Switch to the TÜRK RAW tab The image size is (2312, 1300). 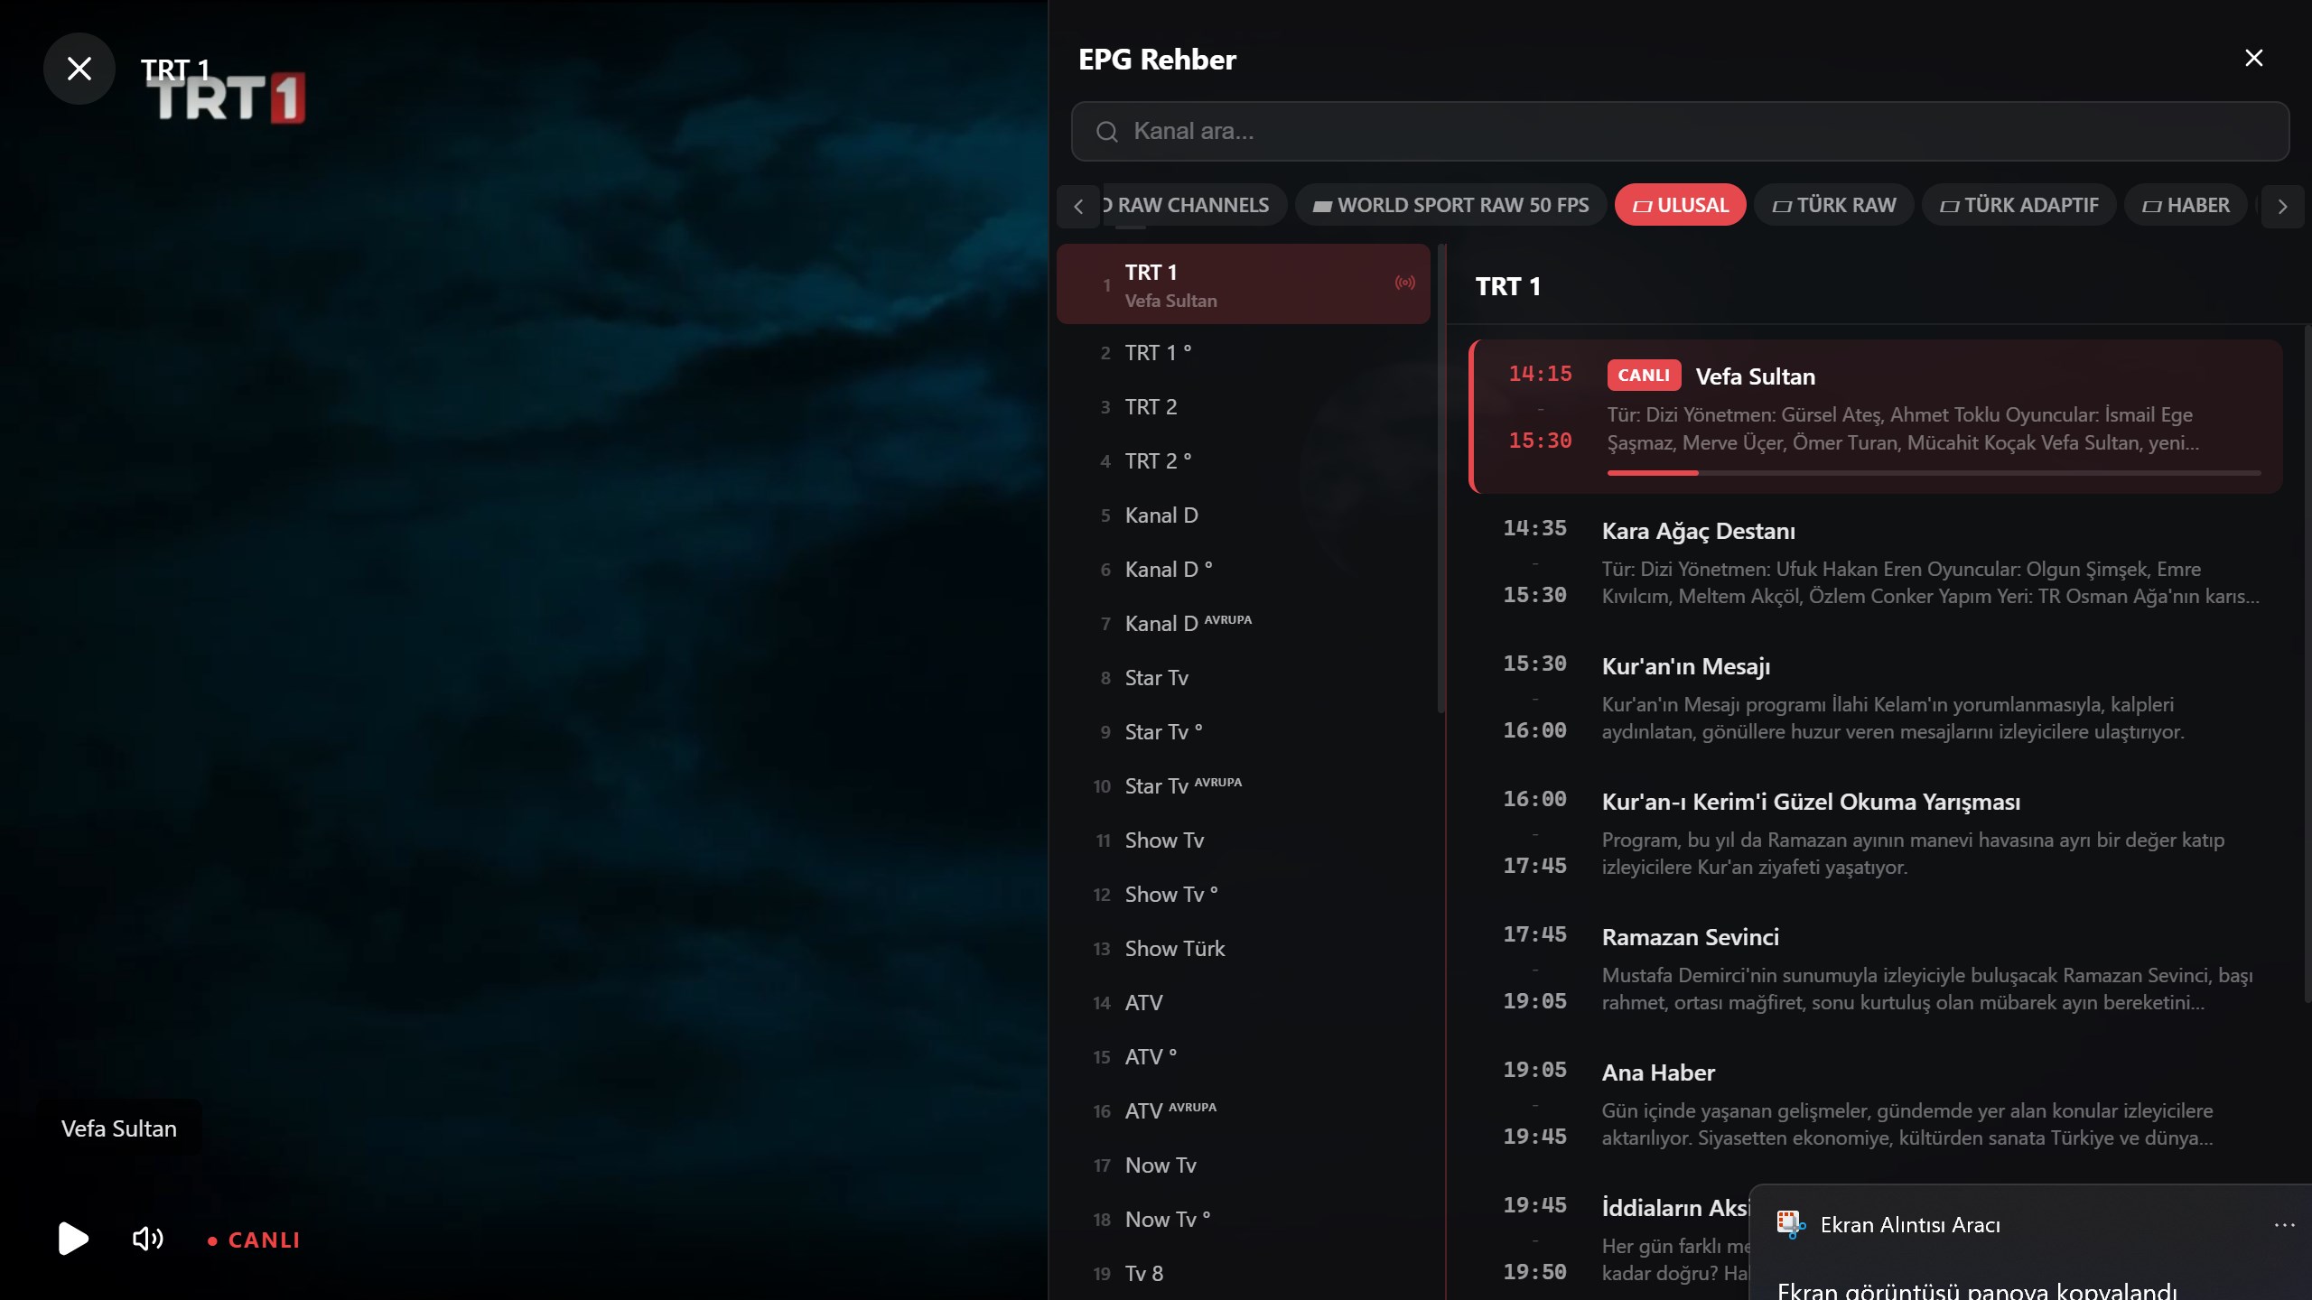[x=1834, y=206]
